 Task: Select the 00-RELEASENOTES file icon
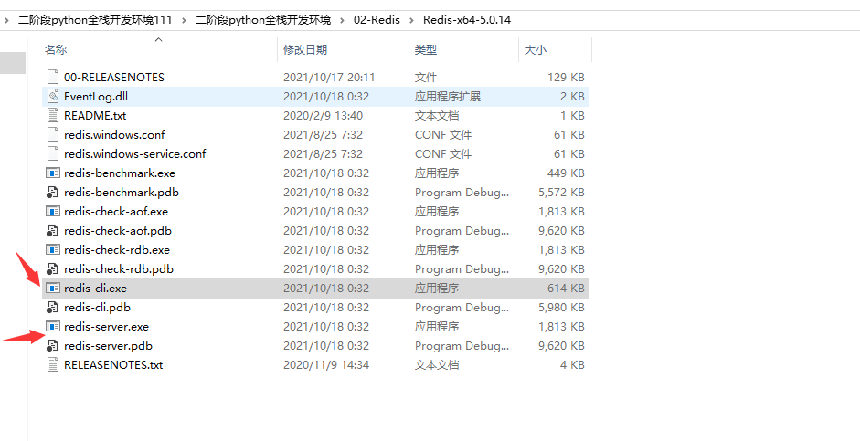coord(53,78)
